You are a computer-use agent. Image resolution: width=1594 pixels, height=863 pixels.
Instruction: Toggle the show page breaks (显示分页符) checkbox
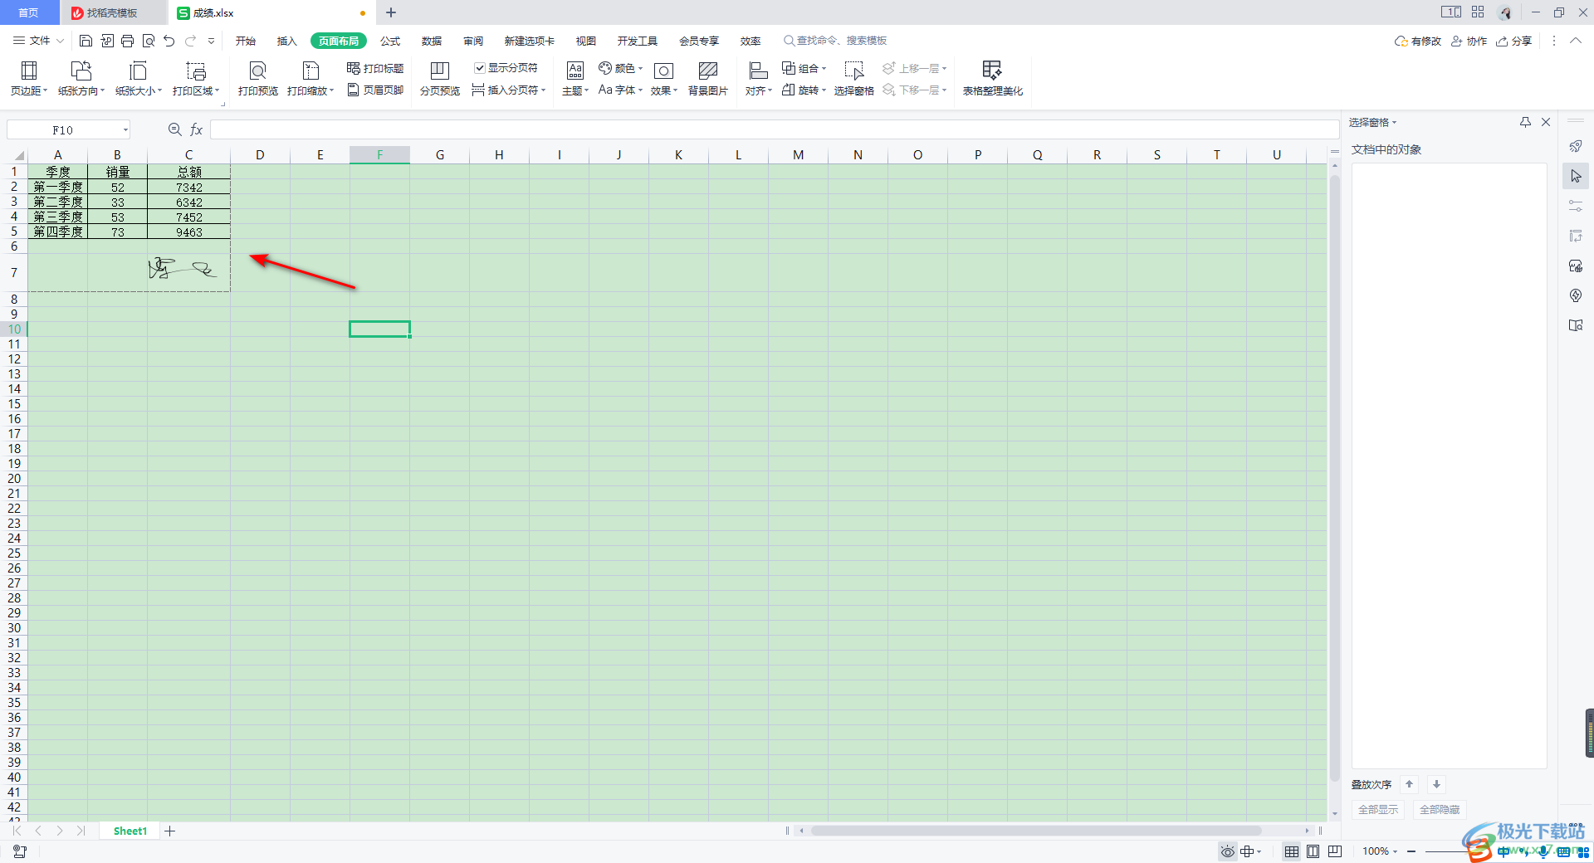[479, 68]
